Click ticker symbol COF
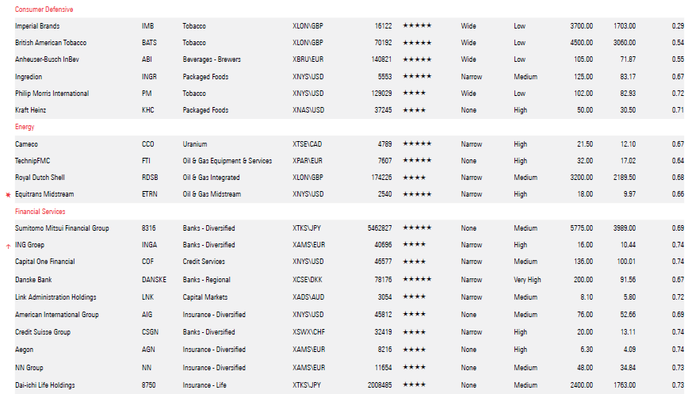The height and width of the screenshot is (394, 688). (148, 262)
